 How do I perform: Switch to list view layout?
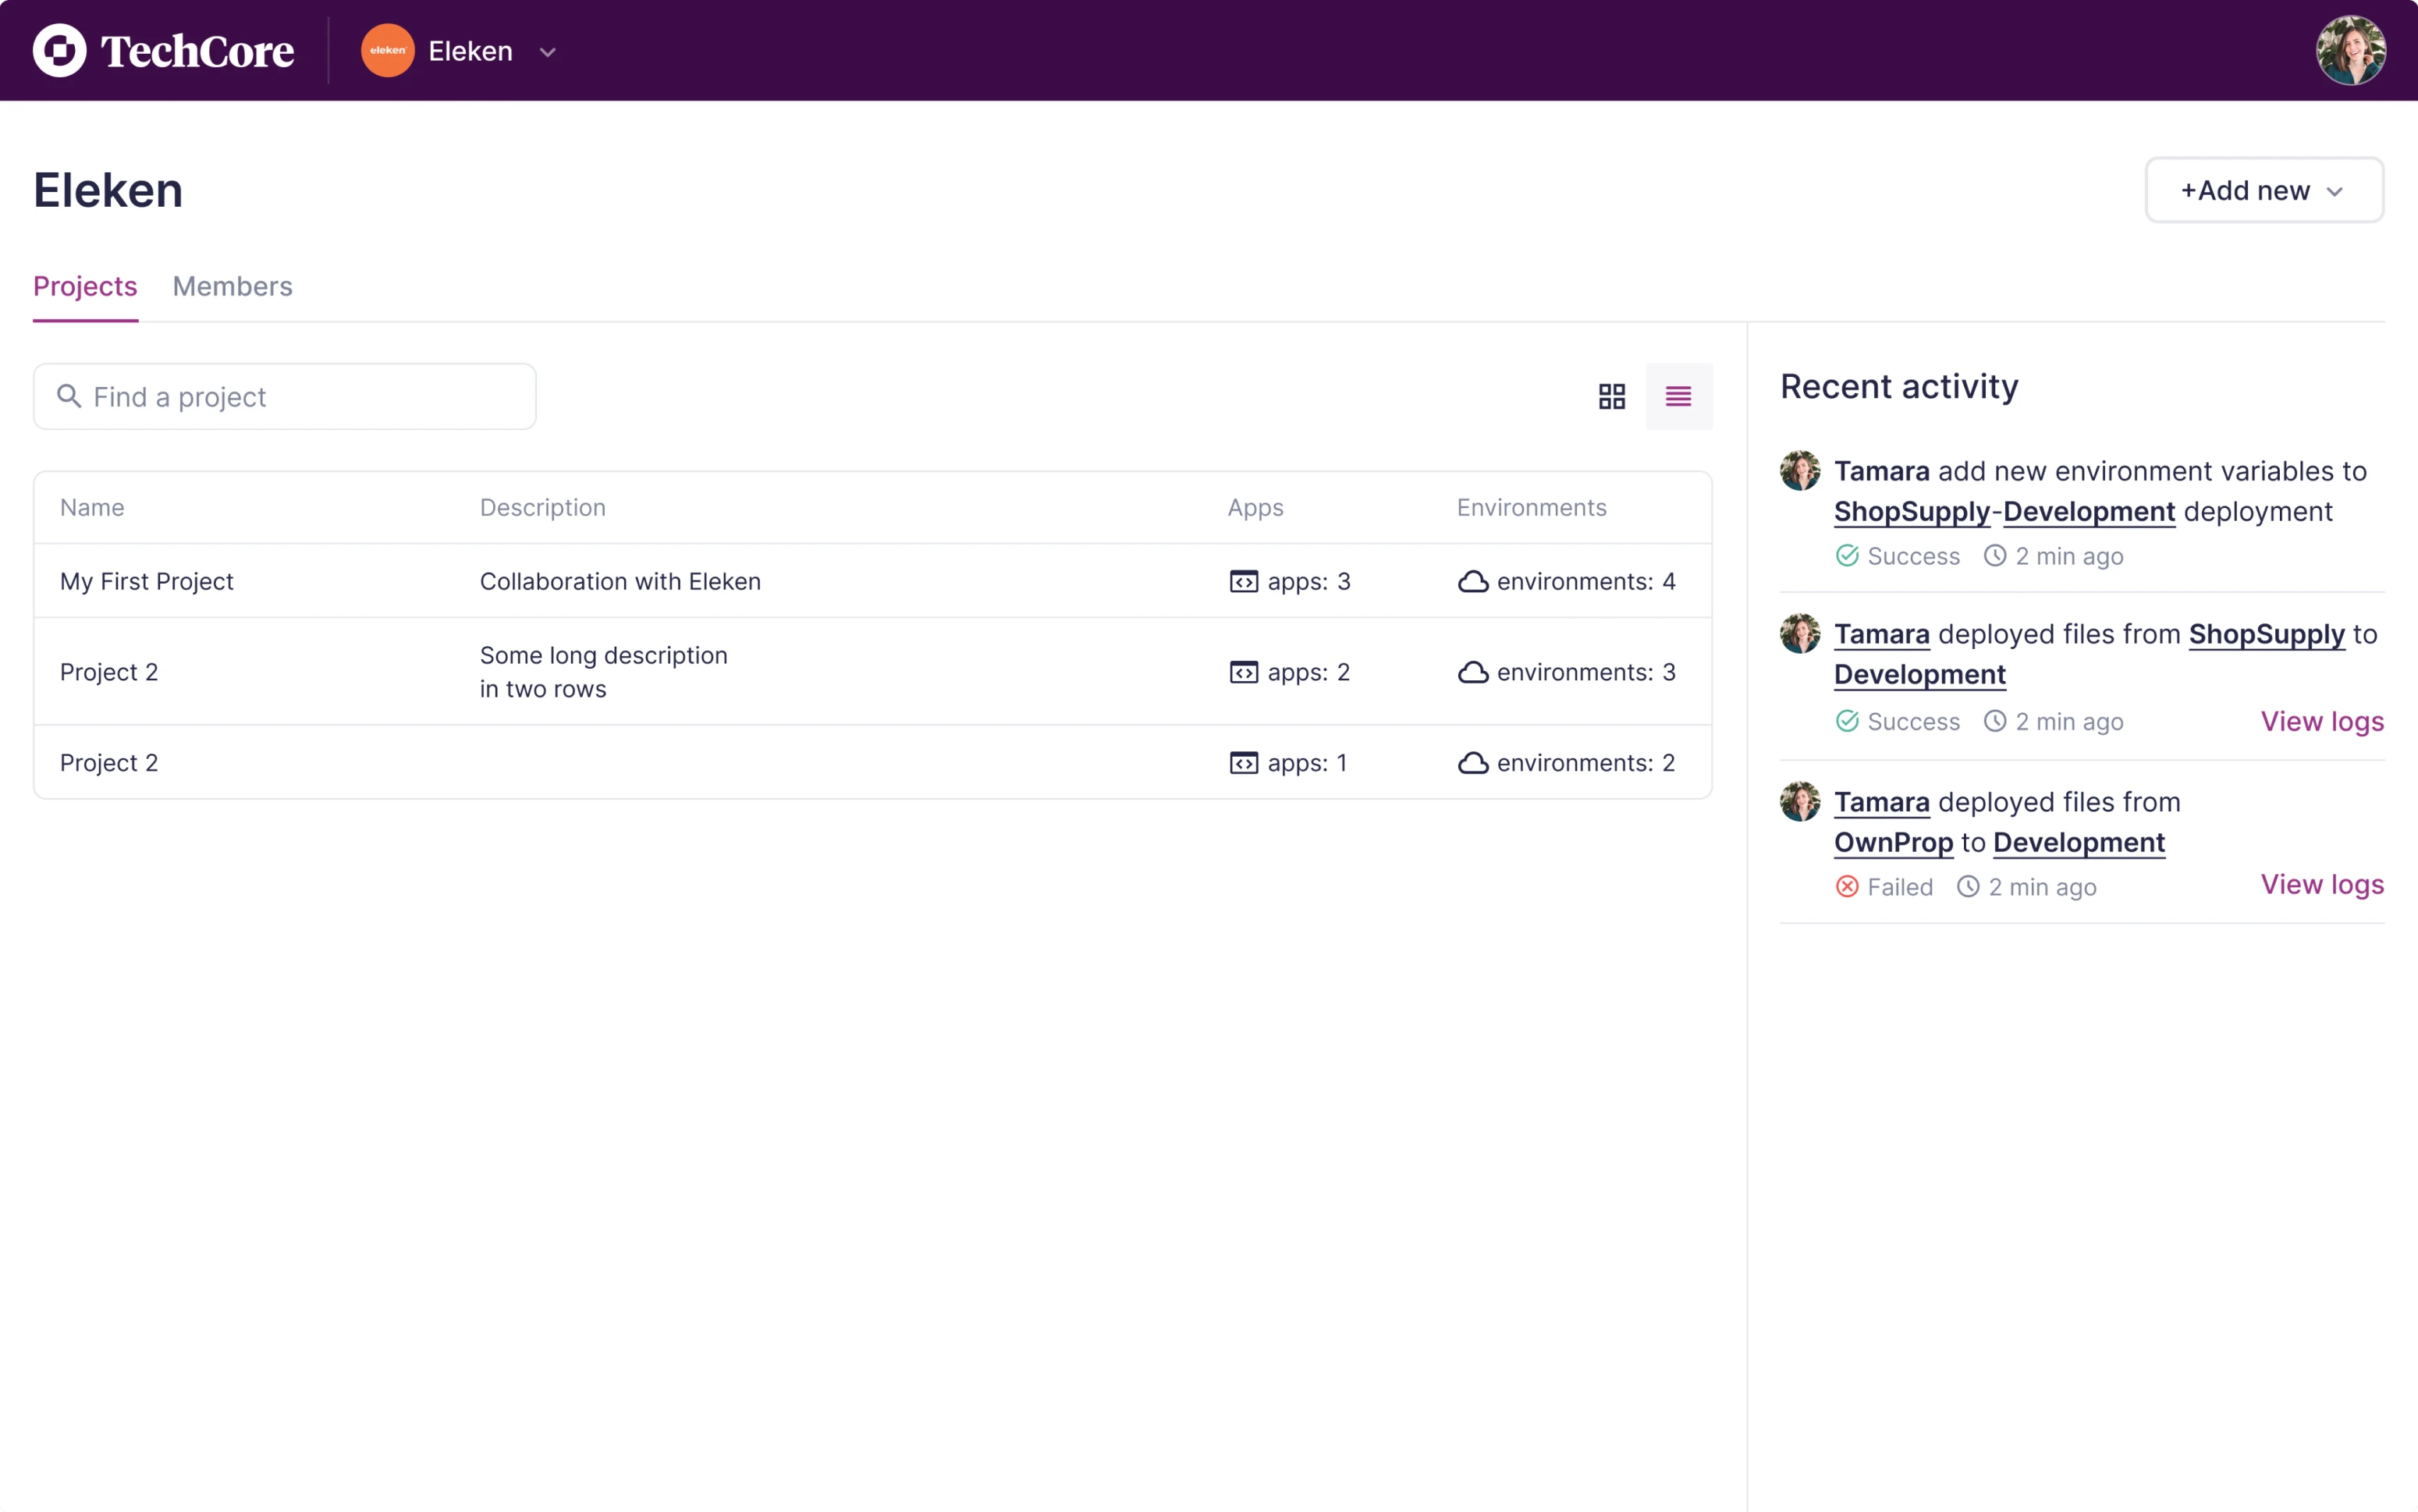point(1679,396)
